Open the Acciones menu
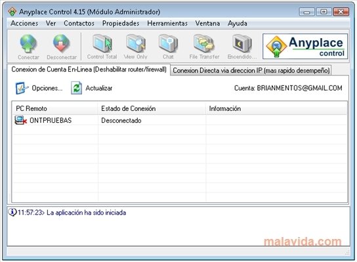This screenshot has width=357, height=262. click(x=24, y=23)
